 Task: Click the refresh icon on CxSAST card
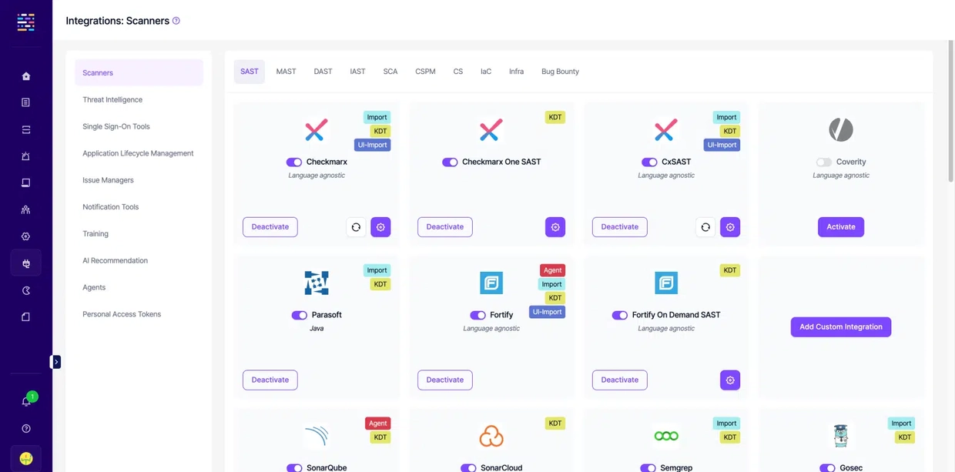tap(705, 227)
